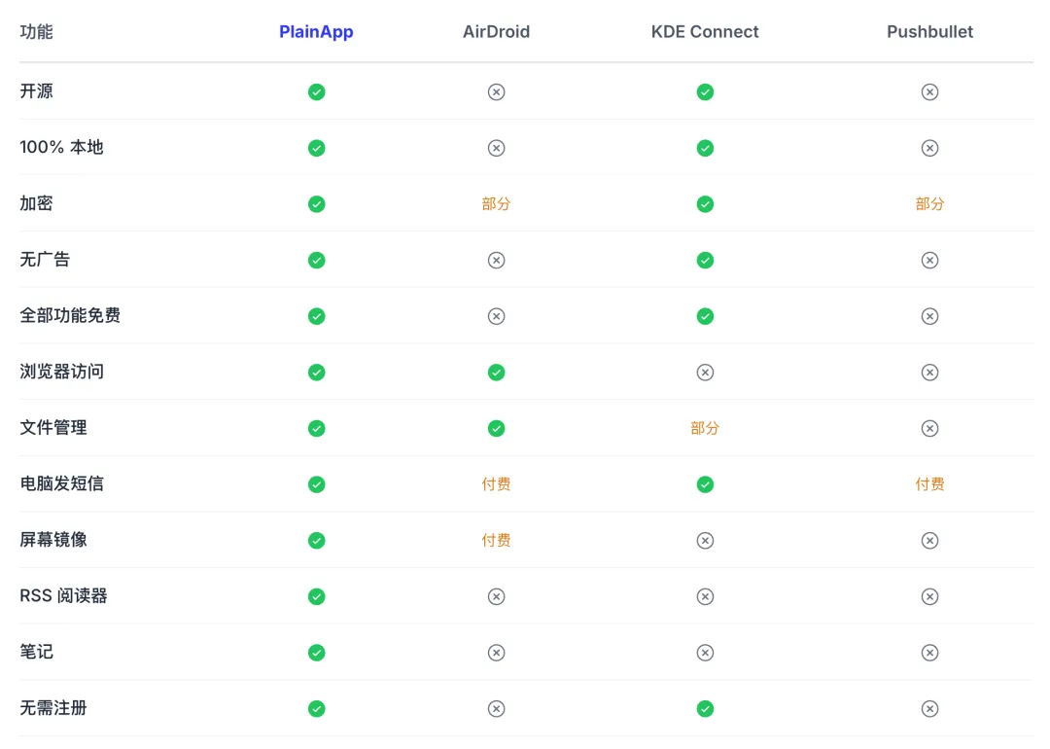Click KDE Connect cross for 屏幕镜像
Image resolution: width=1050 pixels, height=749 pixels.
tap(705, 540)
